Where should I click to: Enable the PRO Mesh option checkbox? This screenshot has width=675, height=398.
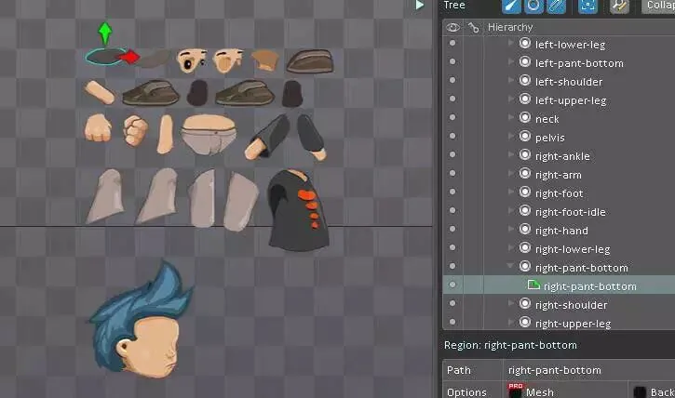515,392
